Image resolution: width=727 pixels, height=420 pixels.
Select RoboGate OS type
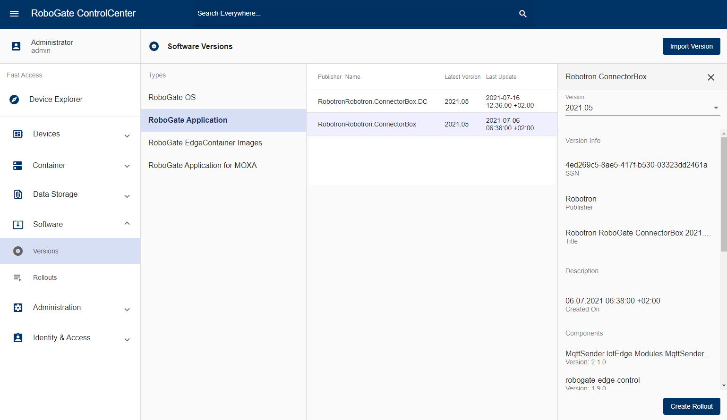point(223,98)
